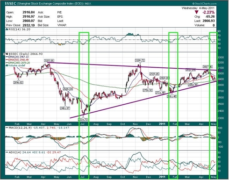Screen dimensions: 229x180
Task: Click the Chg value -65.26
Action: (210, 16)
